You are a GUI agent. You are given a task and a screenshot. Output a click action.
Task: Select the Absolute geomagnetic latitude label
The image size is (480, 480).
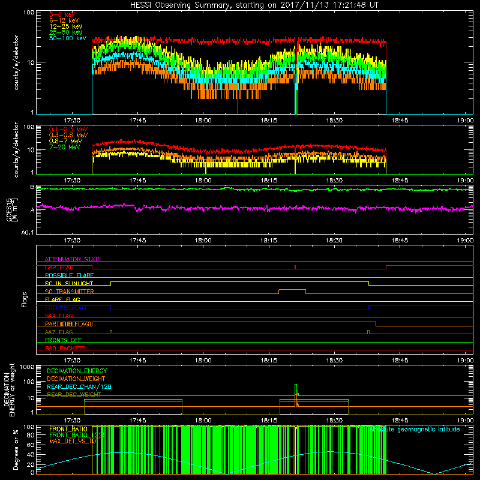[415, 429]
